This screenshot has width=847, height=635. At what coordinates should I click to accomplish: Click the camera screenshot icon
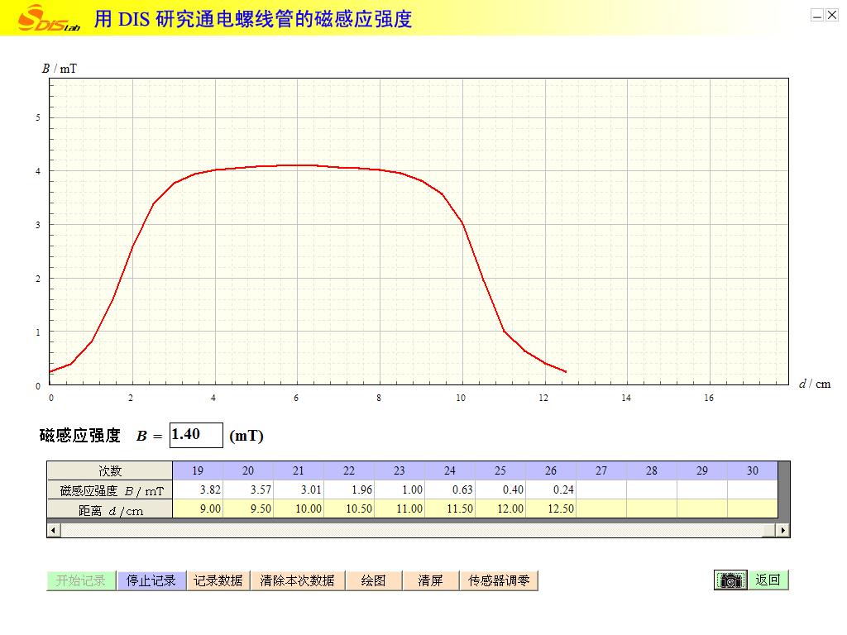tap(730, 580)
